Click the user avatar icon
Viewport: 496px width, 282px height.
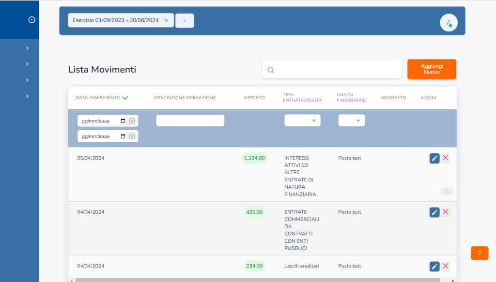[449, 23]
